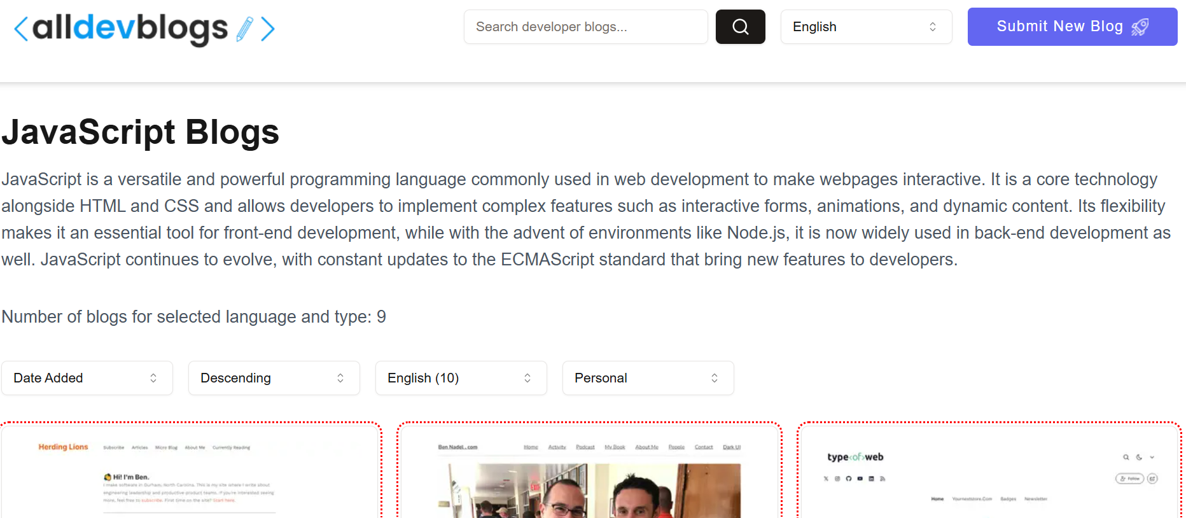Open the English (10) filter dropdown
The width and height of the screenshot is (1186, 518).
pos(461,378)
